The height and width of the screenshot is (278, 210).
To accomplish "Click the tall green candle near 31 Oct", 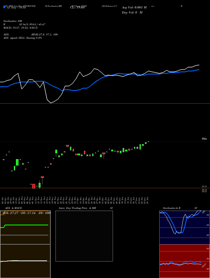I will tap(17, 162).
